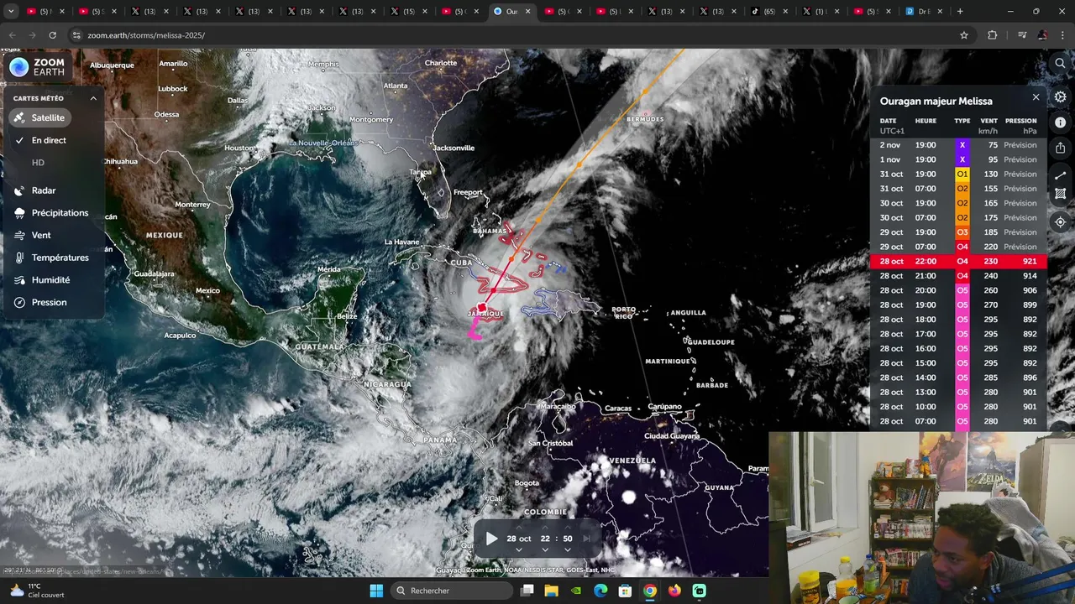
Task: Play the satellite animation
Action: 491,539
